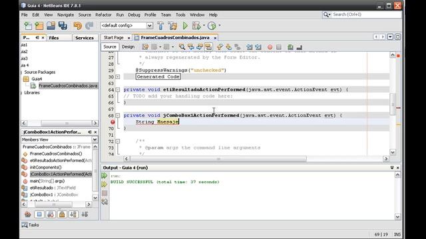Open Profile Project dropdown arrow
The image size is (426, 239).
pos(220,26)
